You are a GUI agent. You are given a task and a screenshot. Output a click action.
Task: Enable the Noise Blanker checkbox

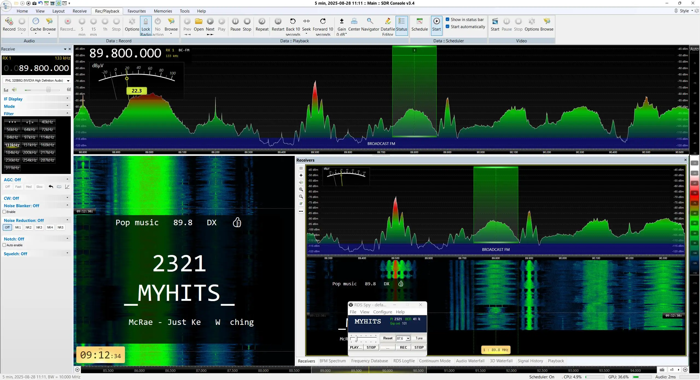(x=4, y=212)
